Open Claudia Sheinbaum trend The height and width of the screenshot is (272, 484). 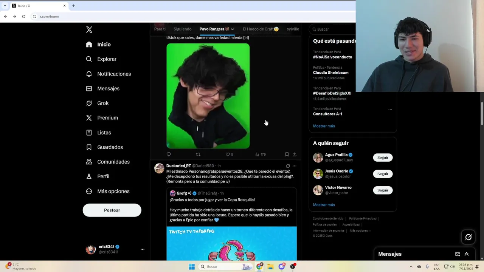pos(330,73)
